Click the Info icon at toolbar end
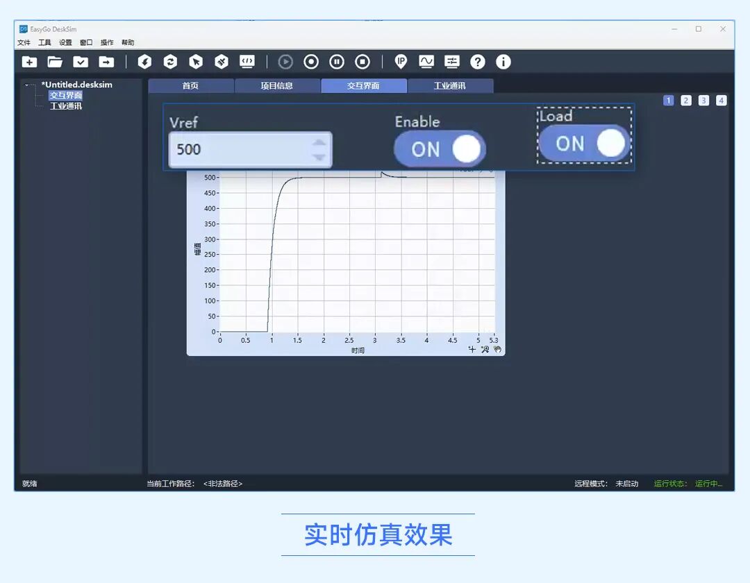This screenshot has width=750, height=583. (x=503, y=62)
